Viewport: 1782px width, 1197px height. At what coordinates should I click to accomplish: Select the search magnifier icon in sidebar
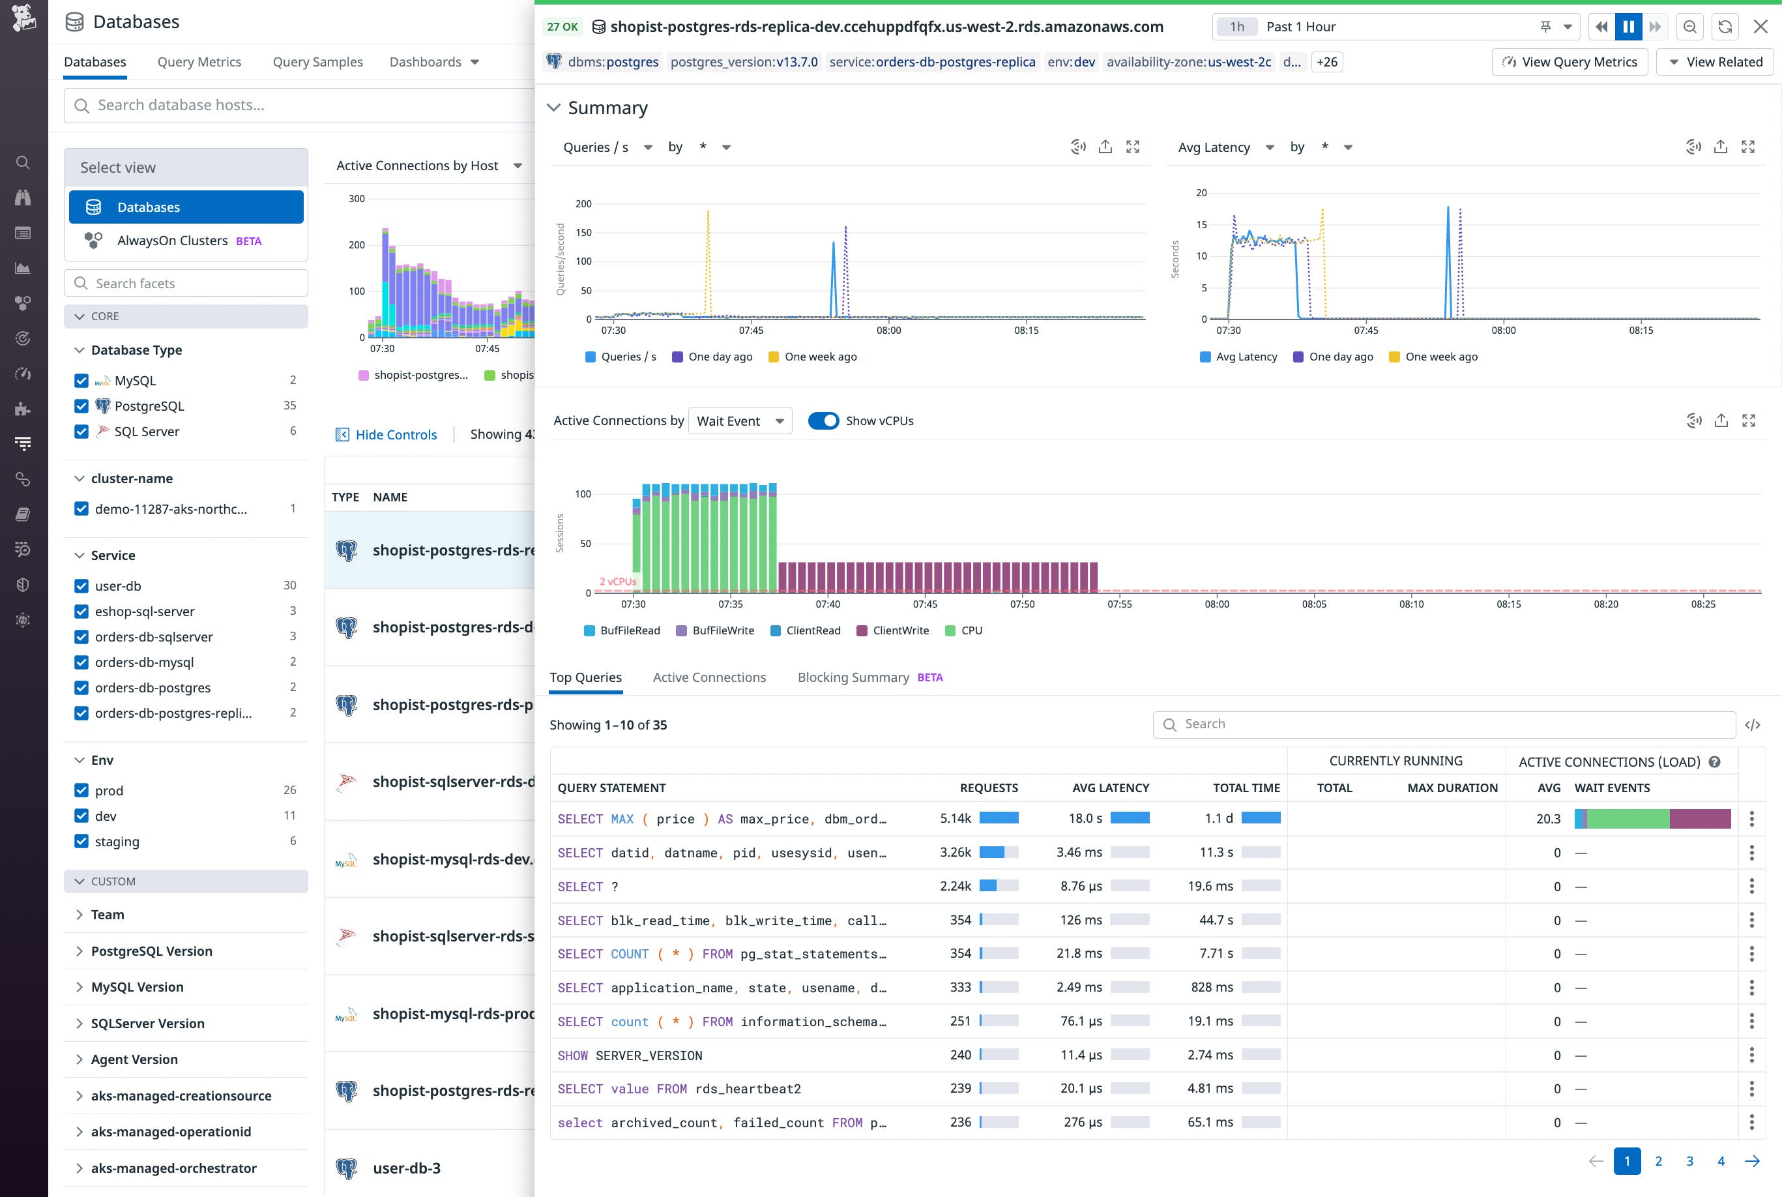click(23, 162)
